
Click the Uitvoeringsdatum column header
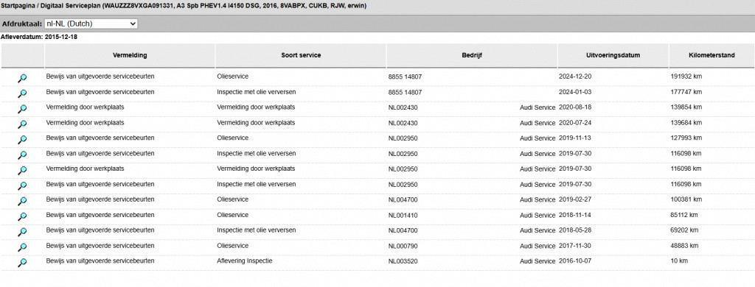(613, 55)
